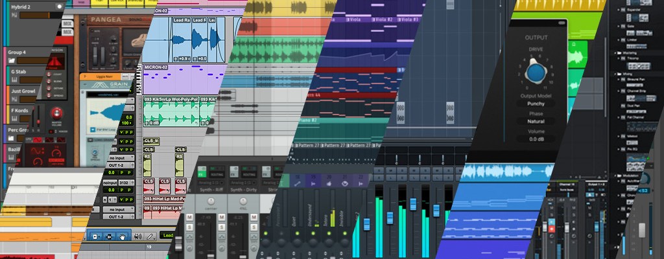
Task: Click the ROUTING button above Synth - Riff
Action: [x=216, y=173]
